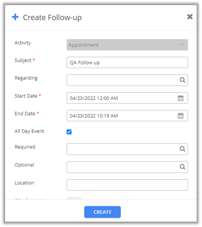Click the partially visible Attachment button

click(74, 198)
